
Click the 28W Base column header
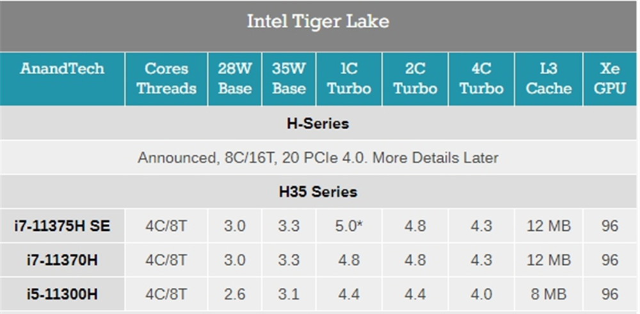click(235, 79)
